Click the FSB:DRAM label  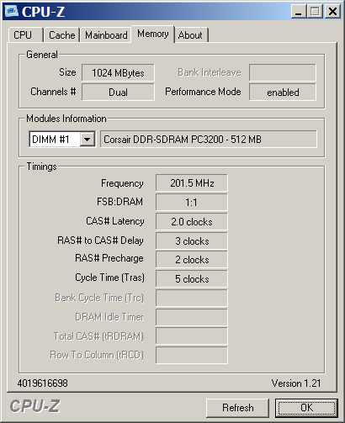(x=119, y=202)
